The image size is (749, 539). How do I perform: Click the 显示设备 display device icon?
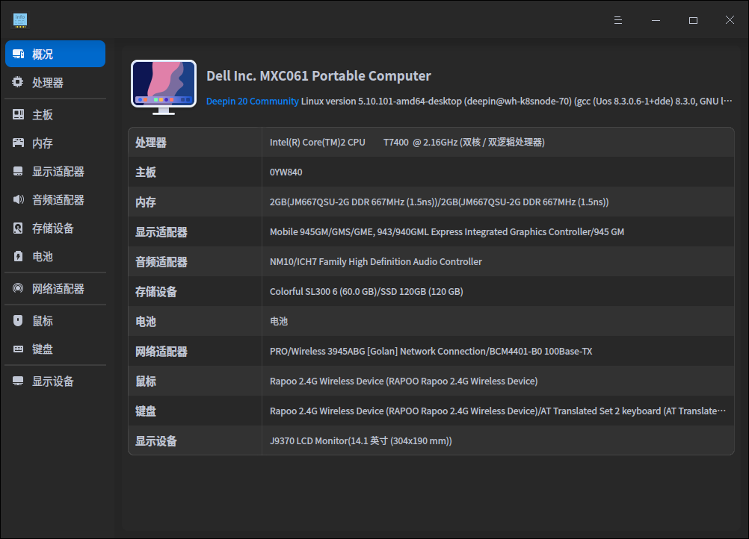pyautogui.click(x=17, y=380)
